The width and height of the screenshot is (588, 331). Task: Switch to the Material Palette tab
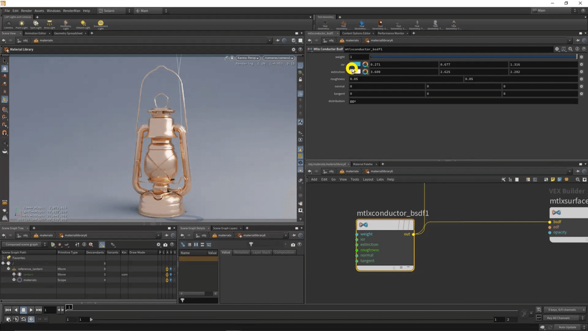363,164
